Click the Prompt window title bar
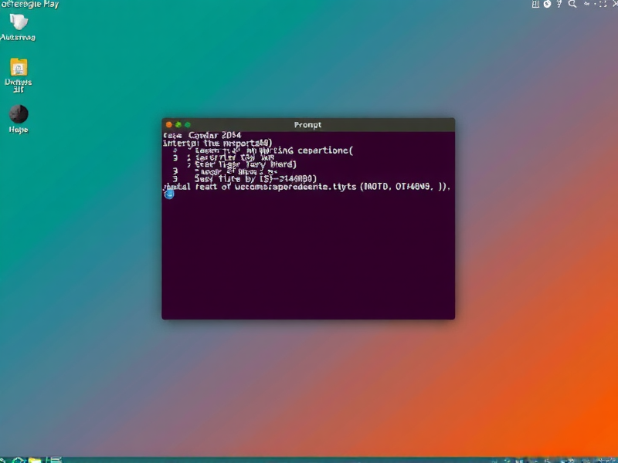This screenshot has height=463, width=618. click(x=307, y=124)
